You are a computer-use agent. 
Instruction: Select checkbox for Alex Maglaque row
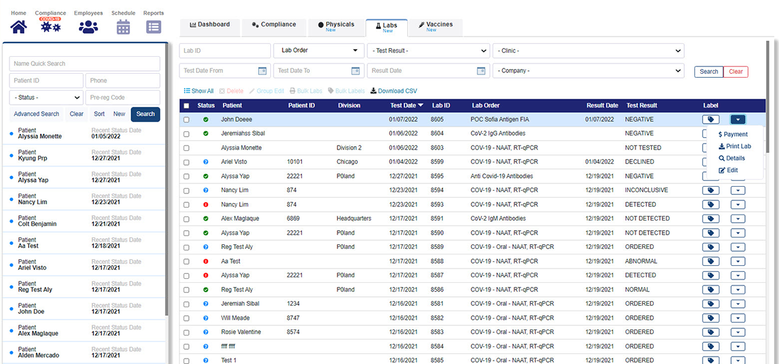186,219
